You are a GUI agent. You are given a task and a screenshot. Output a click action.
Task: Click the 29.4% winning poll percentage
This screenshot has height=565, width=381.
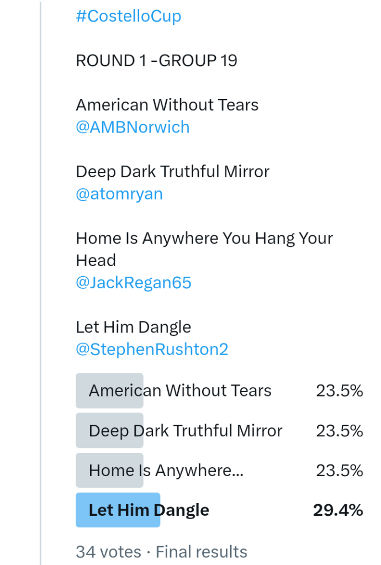click(338, 510)
